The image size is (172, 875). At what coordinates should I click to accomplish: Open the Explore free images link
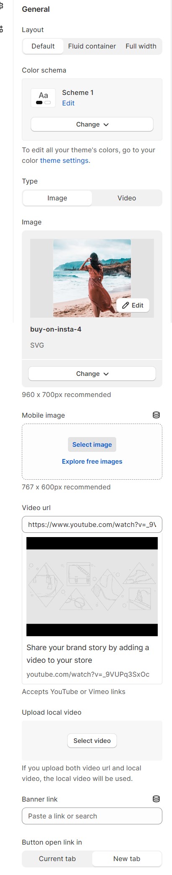coord(92,462)
